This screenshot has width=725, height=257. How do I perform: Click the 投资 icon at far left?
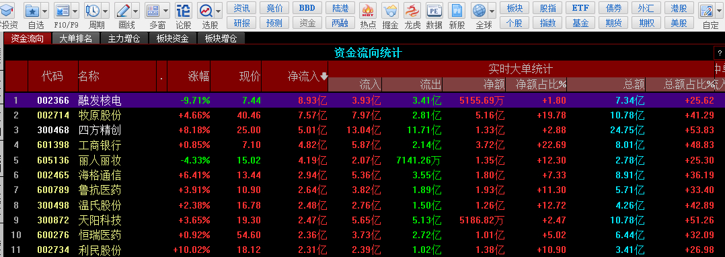[x=7, y=10]
